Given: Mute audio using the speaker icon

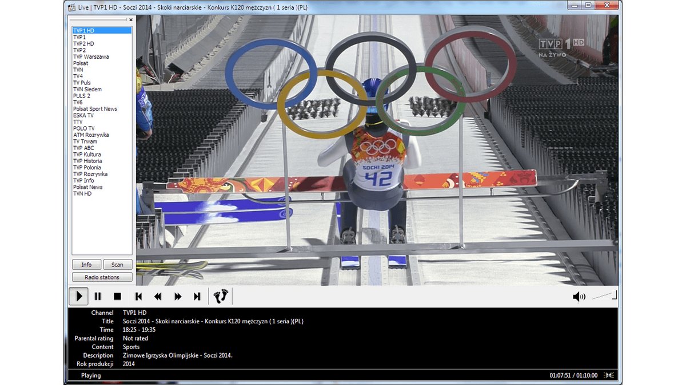Looking at the screenshot, I should pyautogui.click(x=579, y=297).
